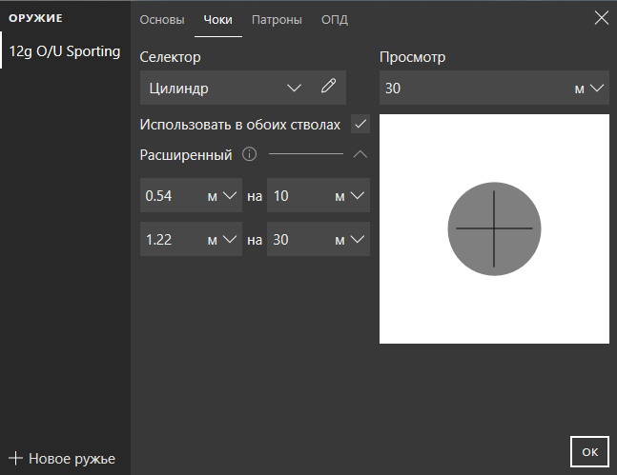Screen dimensions: 617x475
Task: Toggle the Использовать в обоих стволах checkbox
Action: pyautogui.click(x=360, y=124)
